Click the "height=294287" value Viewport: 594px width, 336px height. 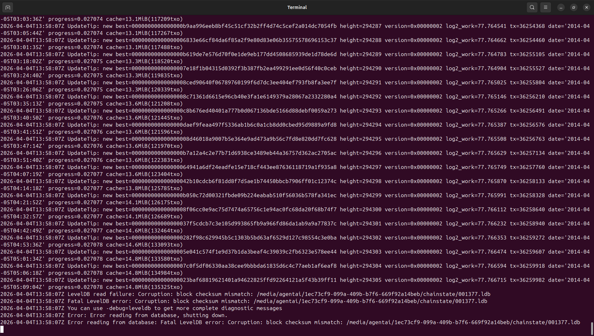[x=360, y=26]
